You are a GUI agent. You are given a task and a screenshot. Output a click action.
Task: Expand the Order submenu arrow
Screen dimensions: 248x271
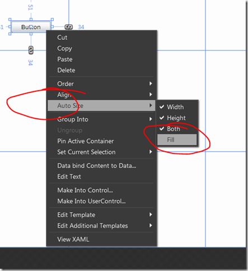[x=151, y=83]
